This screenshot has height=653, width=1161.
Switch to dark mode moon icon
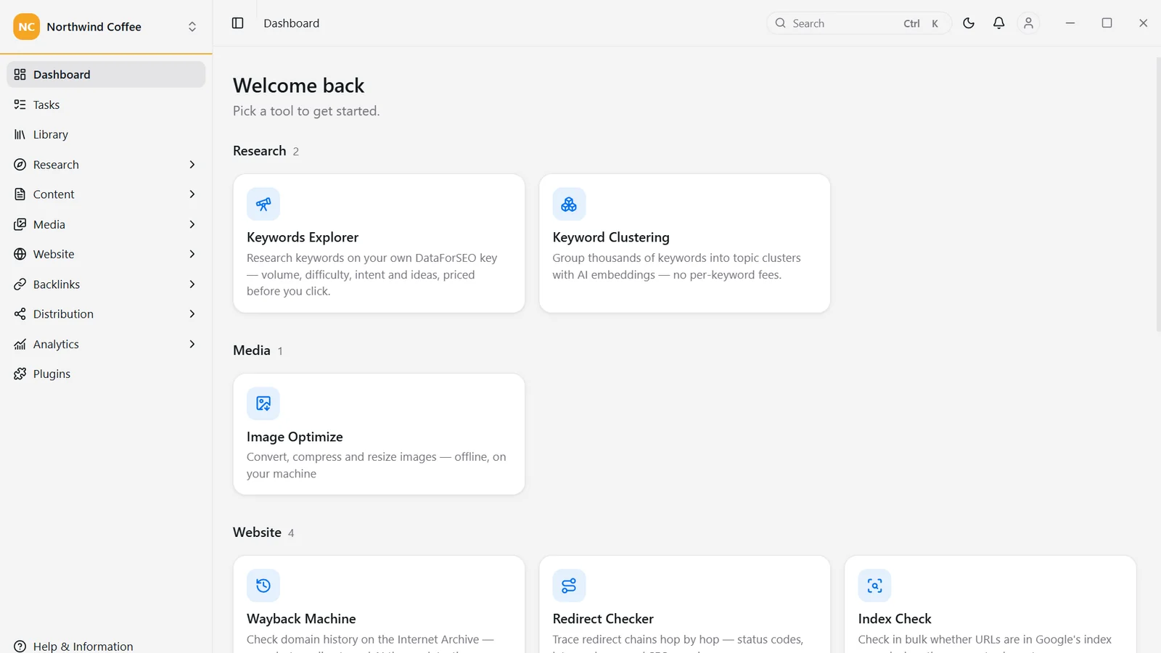(x=969, y=23)
